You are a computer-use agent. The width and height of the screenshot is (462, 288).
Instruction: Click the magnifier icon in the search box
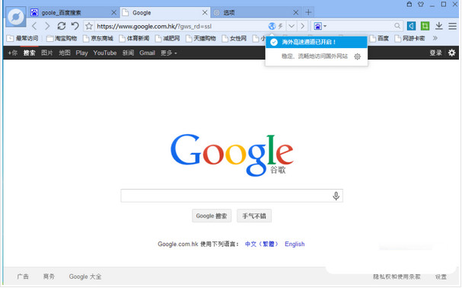click(397, 26)
